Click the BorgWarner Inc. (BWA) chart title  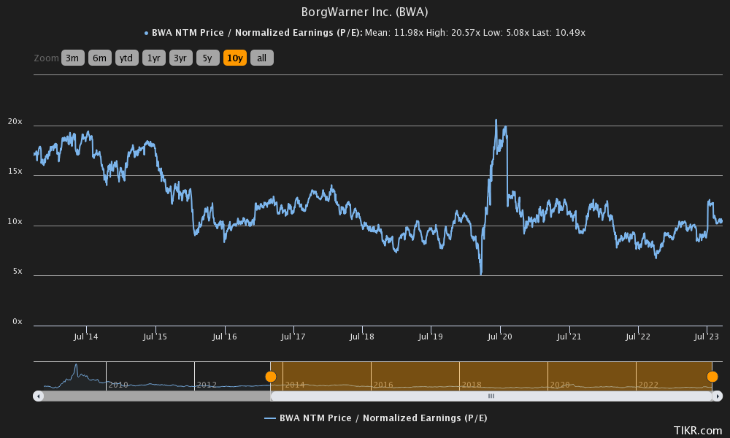pos(364,12)
